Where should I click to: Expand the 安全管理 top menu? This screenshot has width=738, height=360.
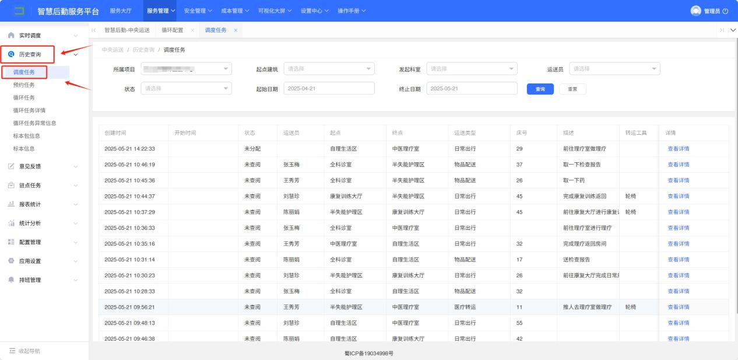click(x=198, y=11)
